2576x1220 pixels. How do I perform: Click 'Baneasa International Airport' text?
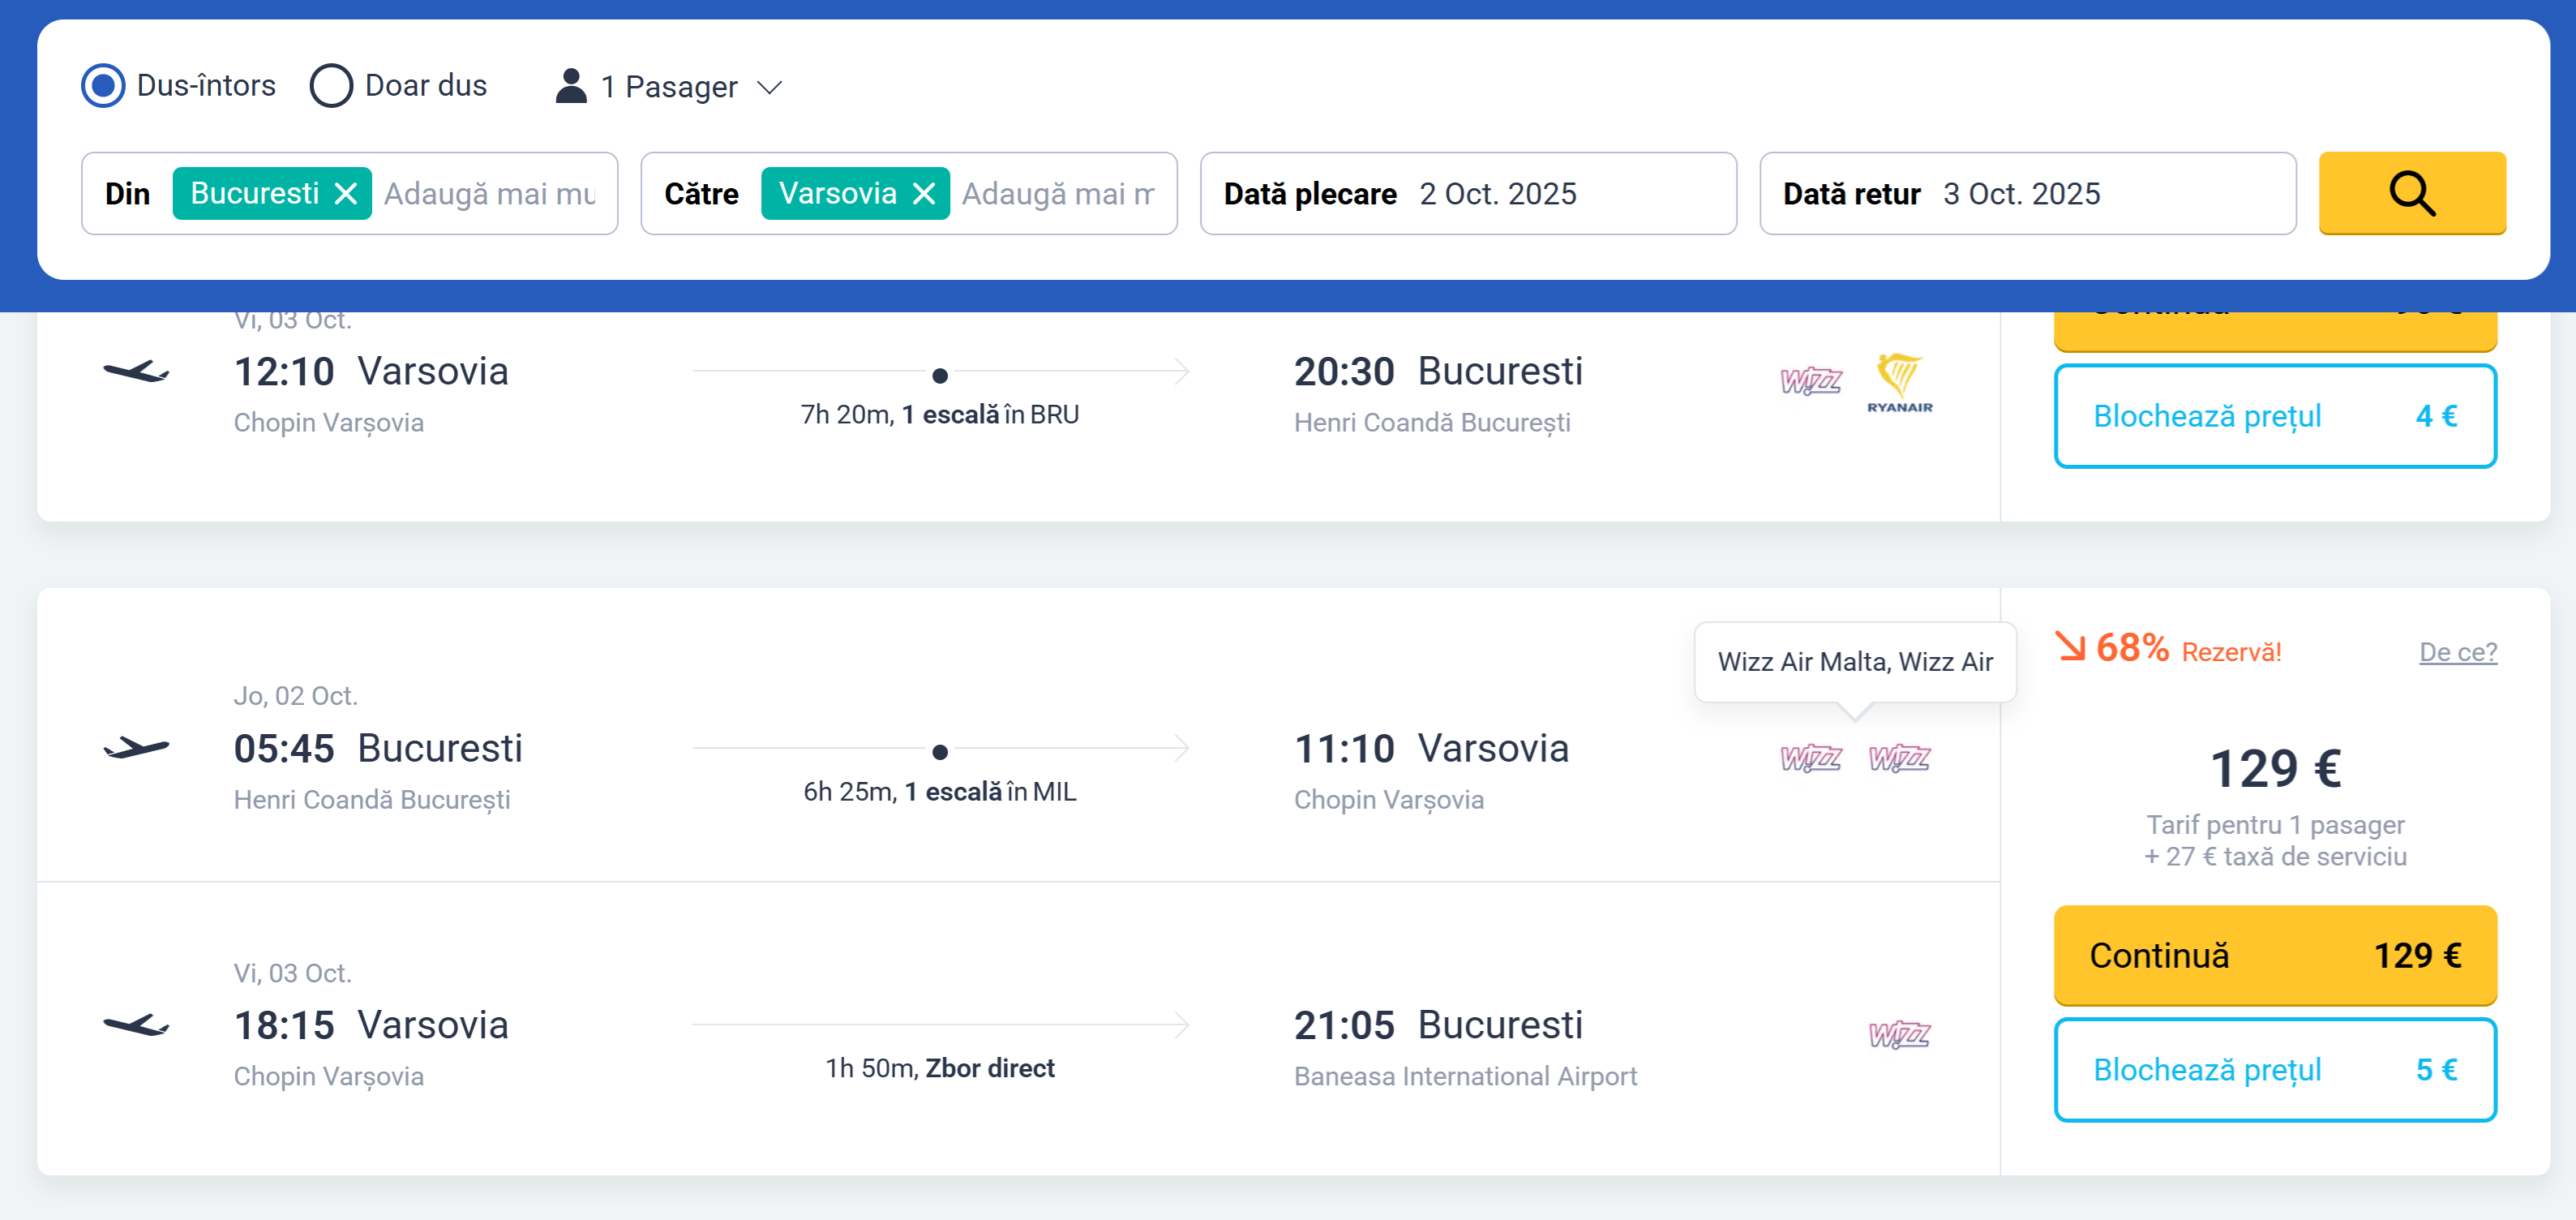(1465, 1076)
